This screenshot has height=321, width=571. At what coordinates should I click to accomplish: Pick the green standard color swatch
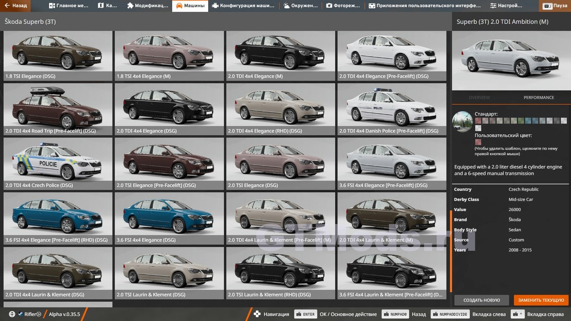(x=521, y=121)
